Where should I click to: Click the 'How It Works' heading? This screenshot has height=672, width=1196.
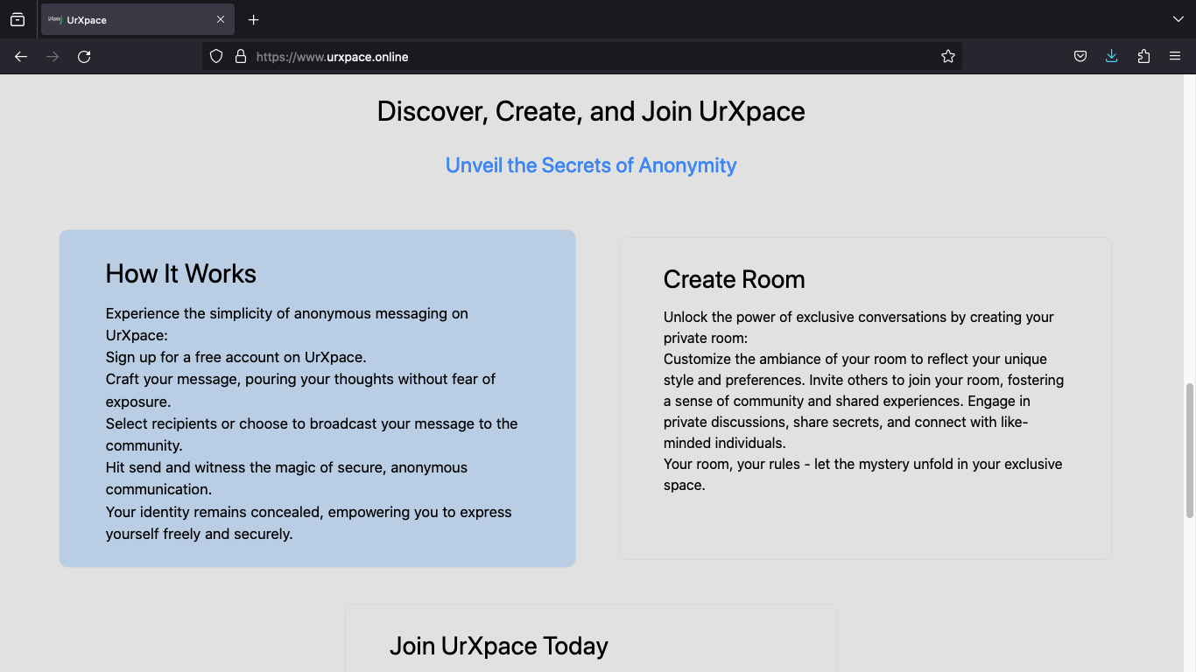point(181,274)
